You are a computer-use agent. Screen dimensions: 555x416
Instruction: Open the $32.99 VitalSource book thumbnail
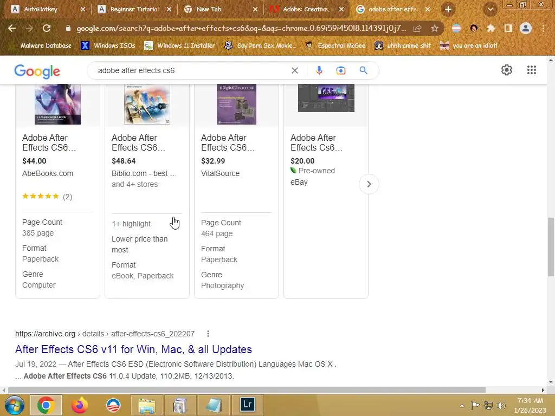pyautogui.click(x=236, y=105)
